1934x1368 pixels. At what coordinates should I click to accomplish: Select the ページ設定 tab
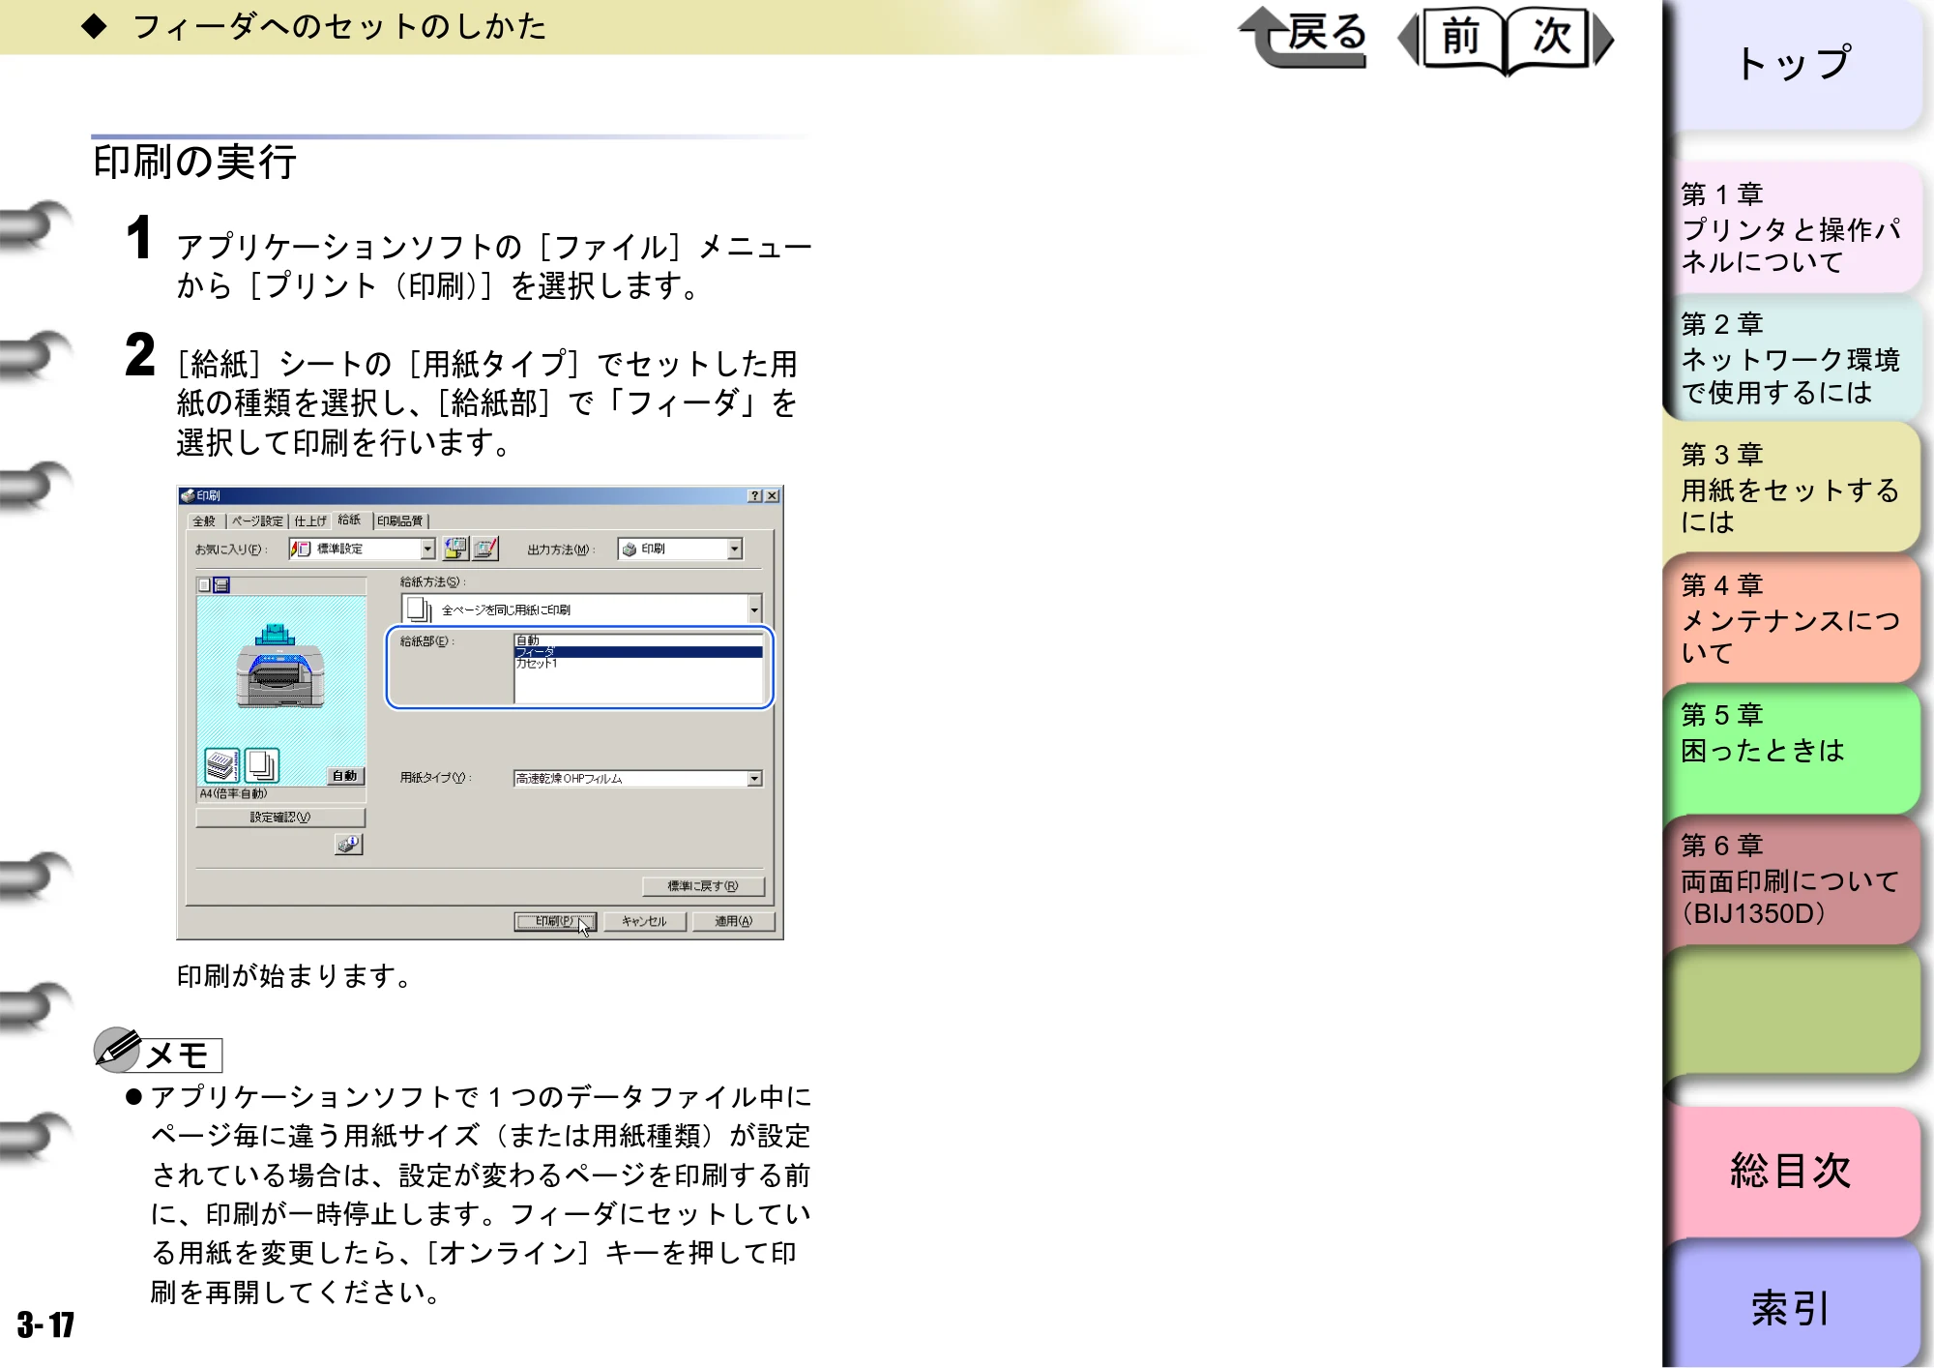point(256,520)
